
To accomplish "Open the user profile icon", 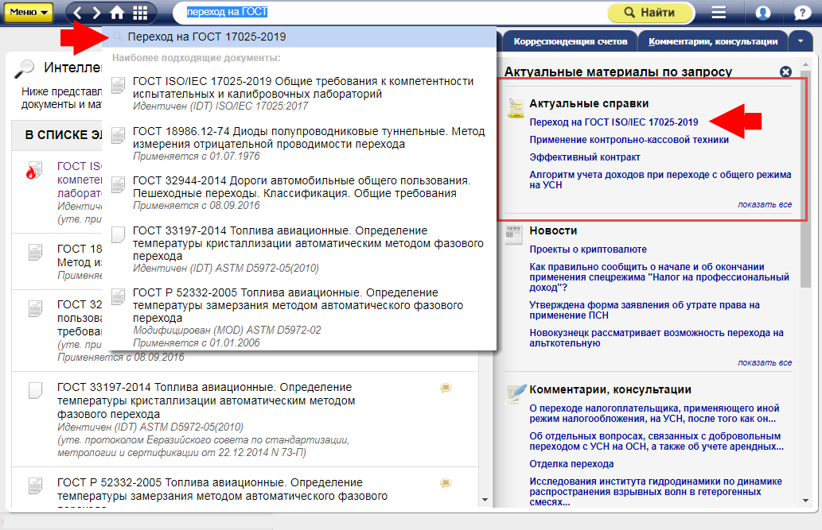I will (x=763, y=13).
